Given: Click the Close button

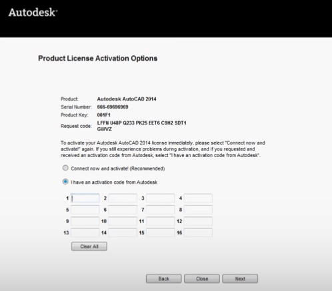Looking at the screenshot, I should (202, 279).
